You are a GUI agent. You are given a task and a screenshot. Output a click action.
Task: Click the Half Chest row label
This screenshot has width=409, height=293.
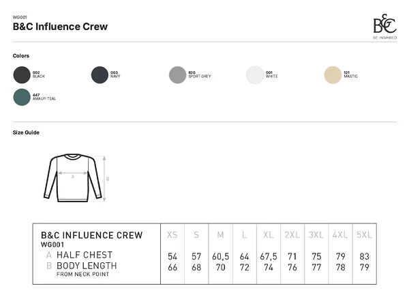(x=85, y=255)
